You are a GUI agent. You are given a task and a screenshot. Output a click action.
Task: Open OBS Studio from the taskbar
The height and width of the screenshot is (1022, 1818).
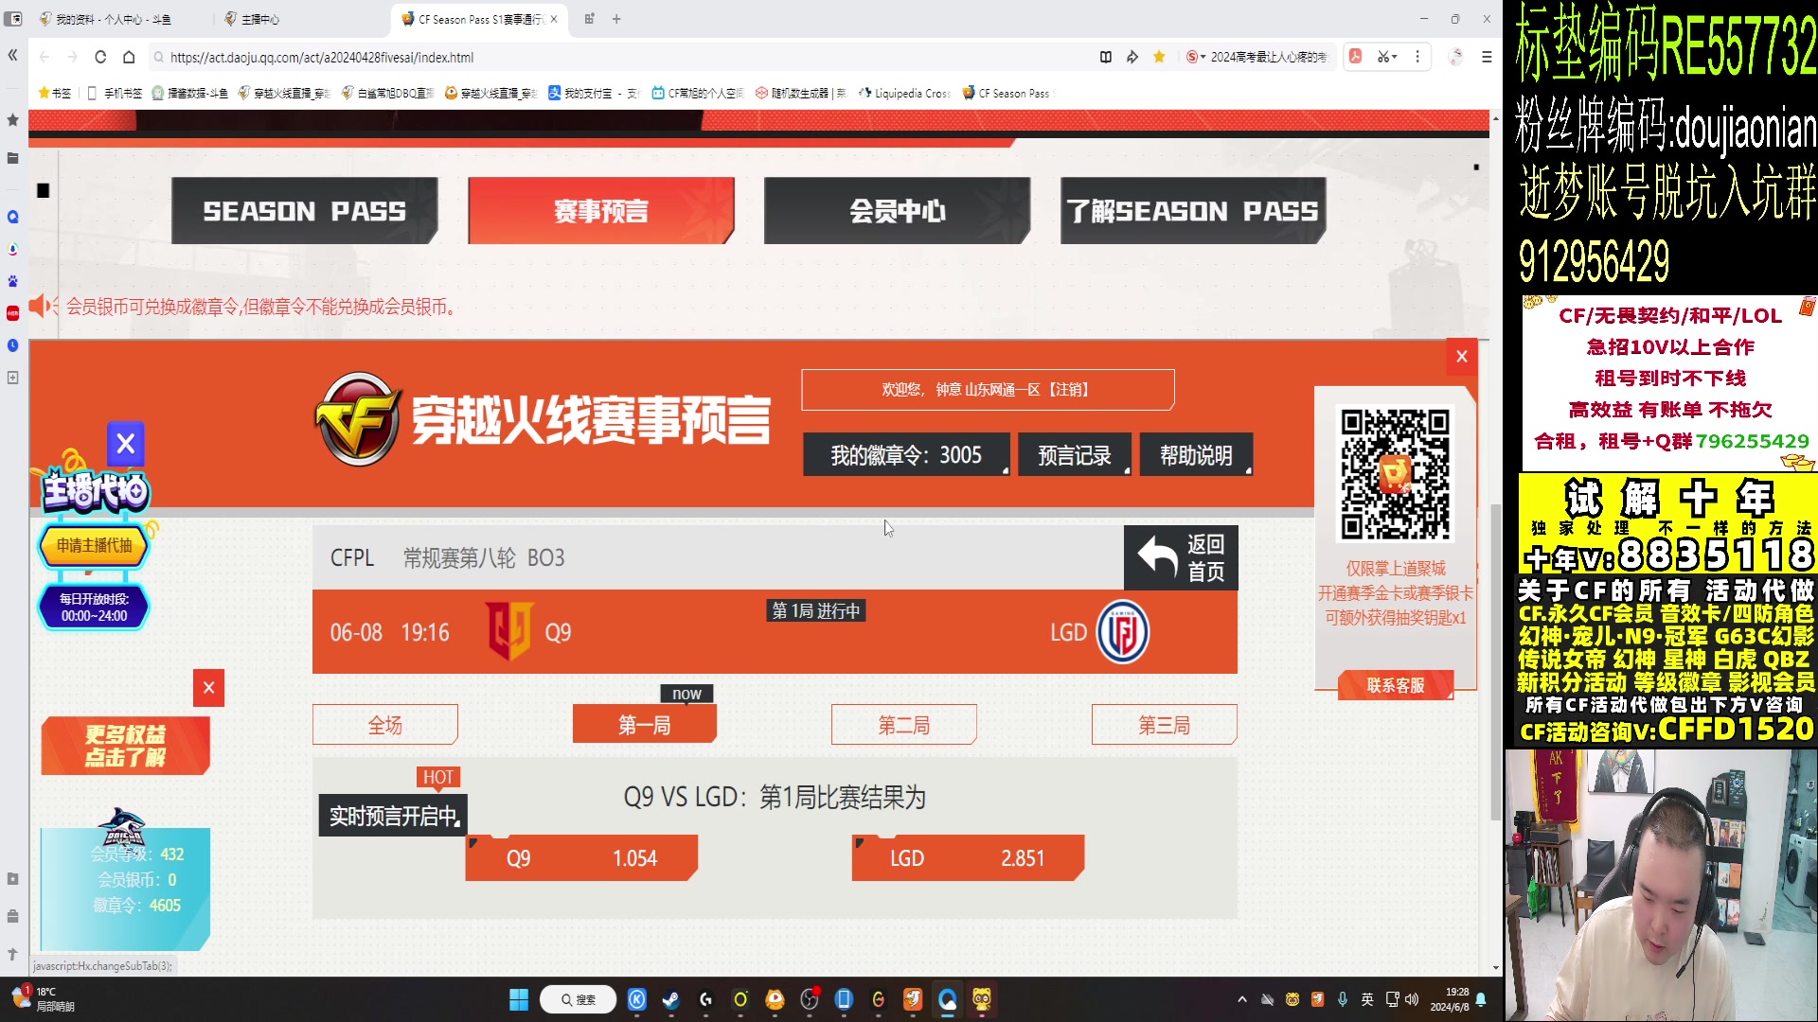[x=810, y=999]
